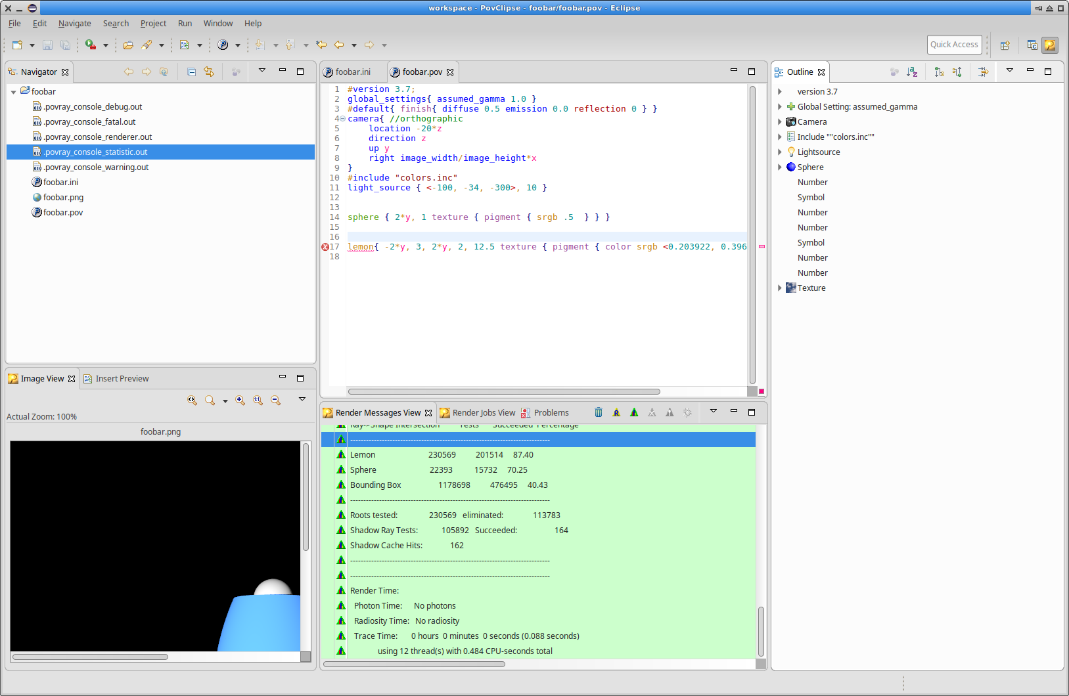Click the green statistics triangle icon
The height and width of the screenshot is (696, 1069).
point(634,412)
